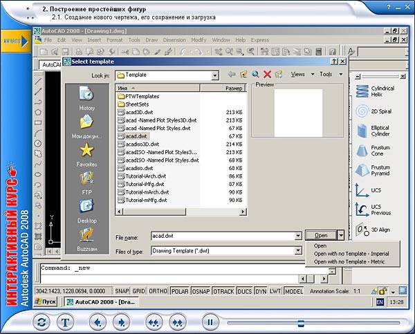
Task: Toggle OTRACK in status bar
Action: (223, 291)
